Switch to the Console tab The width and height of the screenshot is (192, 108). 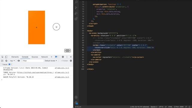point(25,57)
